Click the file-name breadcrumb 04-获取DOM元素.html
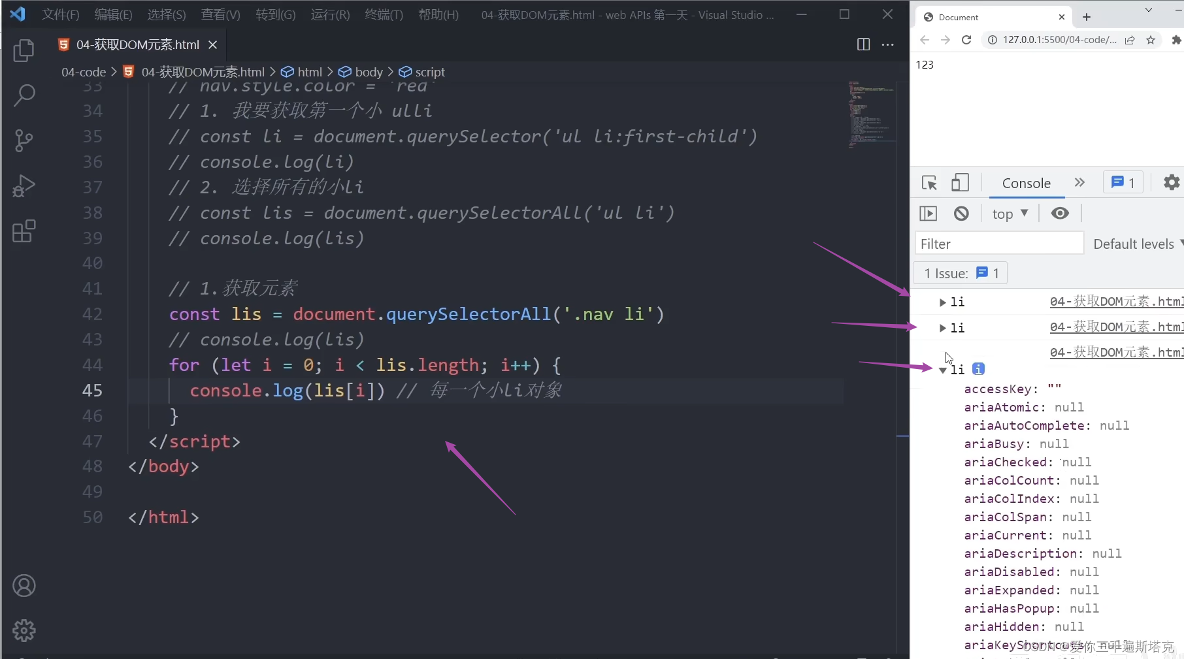The image size is (1184, 659). (x=194, y=72)
